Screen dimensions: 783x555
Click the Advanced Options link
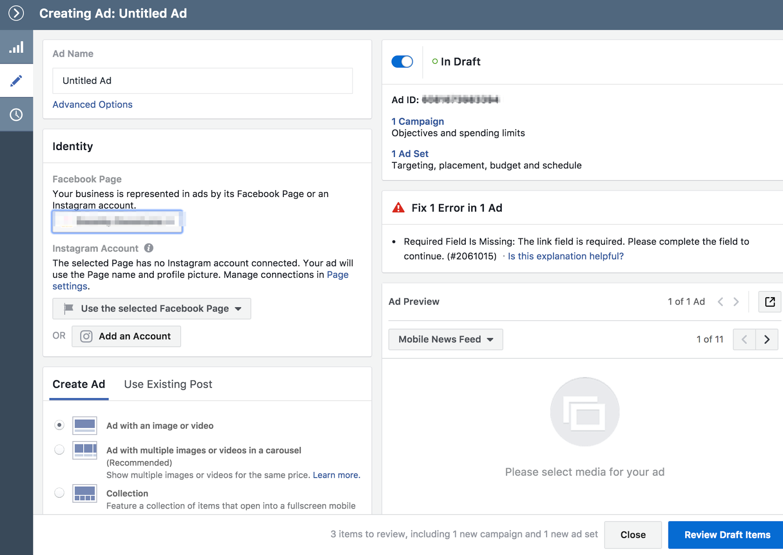[92, 105]
